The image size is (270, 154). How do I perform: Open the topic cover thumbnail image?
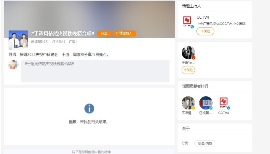point(18,40)
